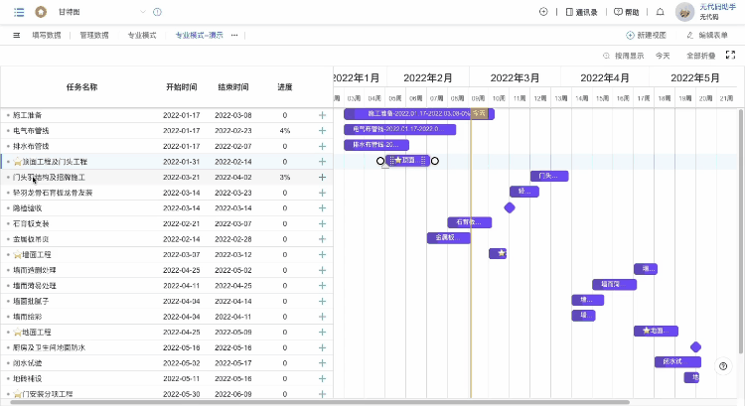Click plus icon on row starting 2022-03-21
The width and height of the screenshot is (745, 406).
322,177
